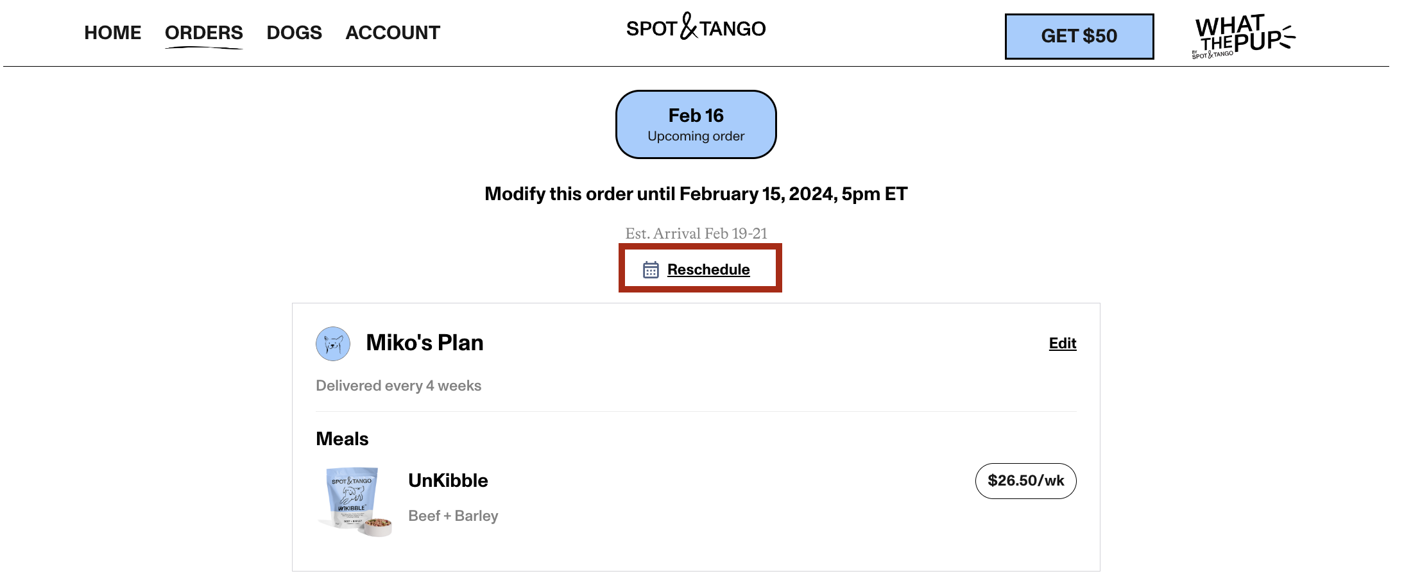Click the Delivered every 4 weeks text
Screen dimensions: 1404x585
coord(398,386)
